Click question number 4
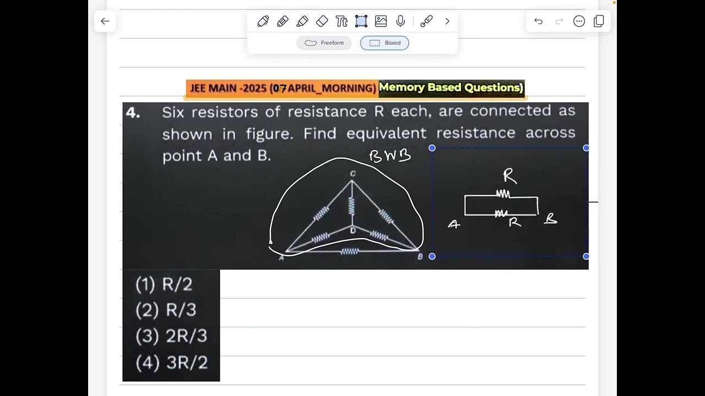 click(133, 112)
